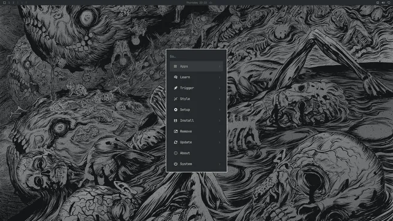Select the Update menu entry

[196, 142]
